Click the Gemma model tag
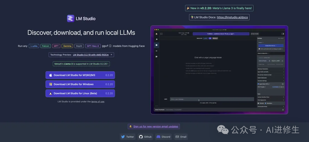Viewport: 309px width, 142px height. pyautogui.click(x=67, y=46)
